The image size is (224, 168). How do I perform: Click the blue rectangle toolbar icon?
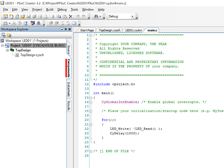(74, 23)
